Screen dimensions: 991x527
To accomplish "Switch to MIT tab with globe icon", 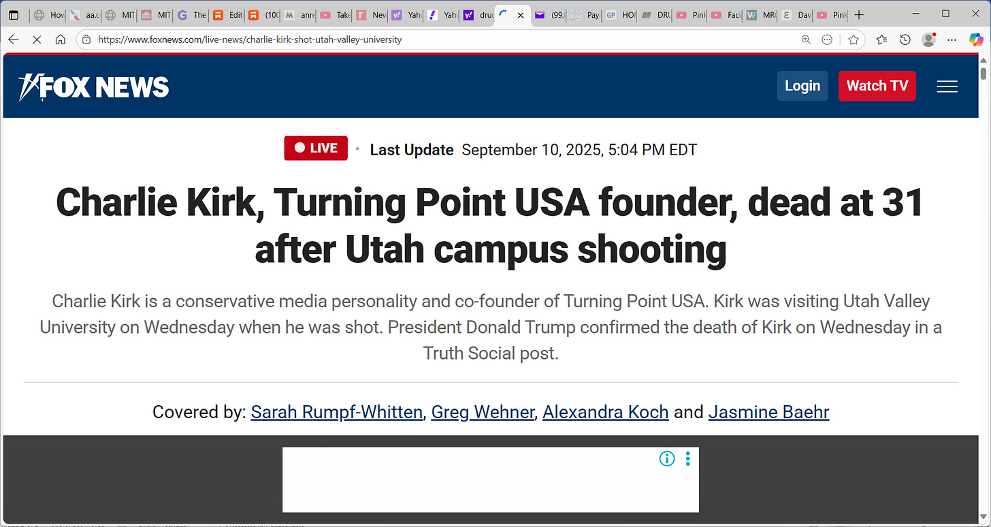I will (x=120, y=15).
